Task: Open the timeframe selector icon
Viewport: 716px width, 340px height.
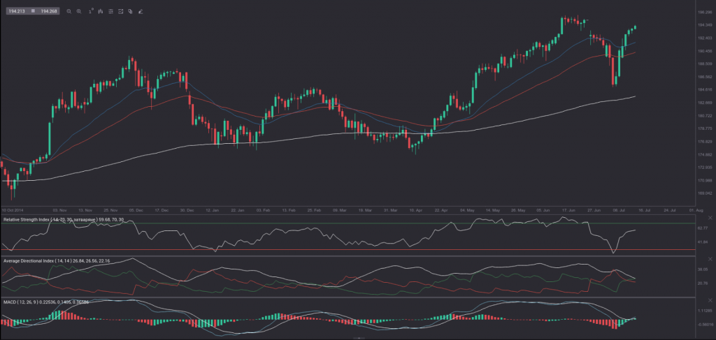Action: point(90,12)
